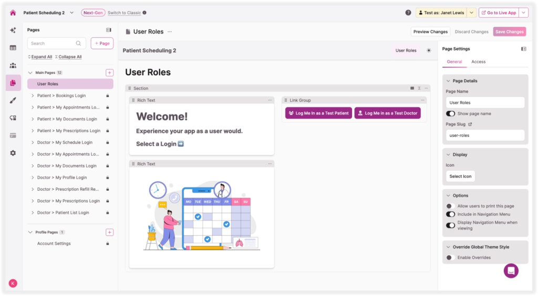Viewport: 538px width, 296px height.
Task: Add a page to Main Pages with plus icon
Action: (x=109, y=72)
